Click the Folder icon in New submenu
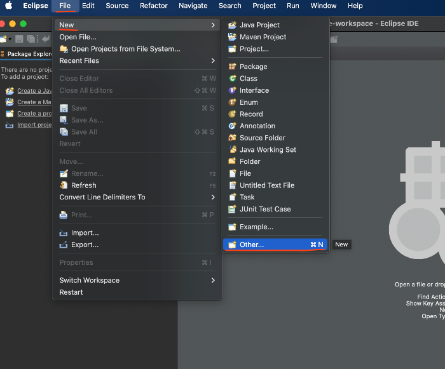 click(x=232, y=161)
